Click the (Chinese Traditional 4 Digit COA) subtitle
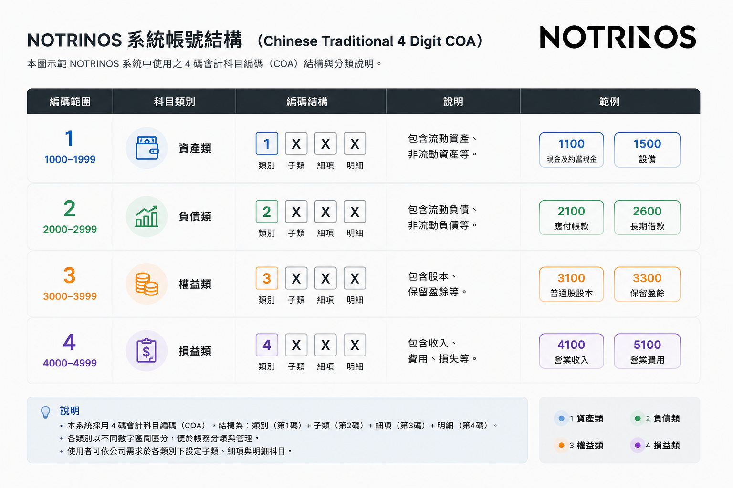Screen dimensions: 733x488 click(x=370, y=41)
